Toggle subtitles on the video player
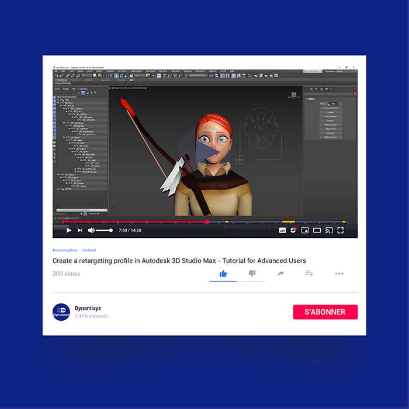 [x=282, y=230]
